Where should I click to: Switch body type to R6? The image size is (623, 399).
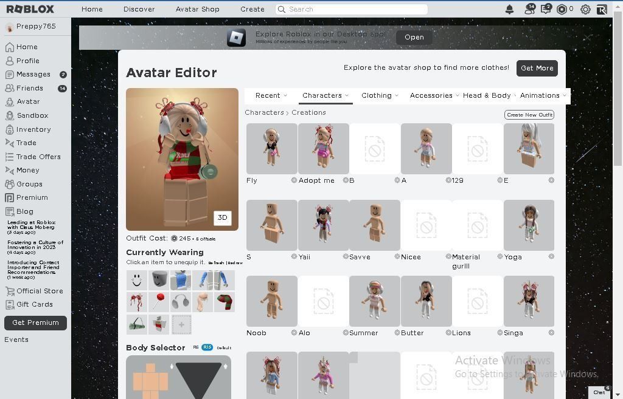point(195,347)
